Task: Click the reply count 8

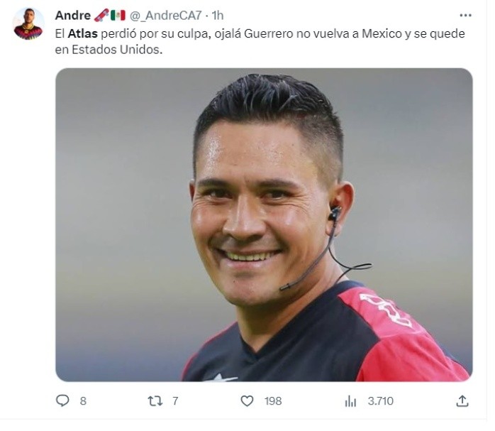Action: click(x=83, y=401)
